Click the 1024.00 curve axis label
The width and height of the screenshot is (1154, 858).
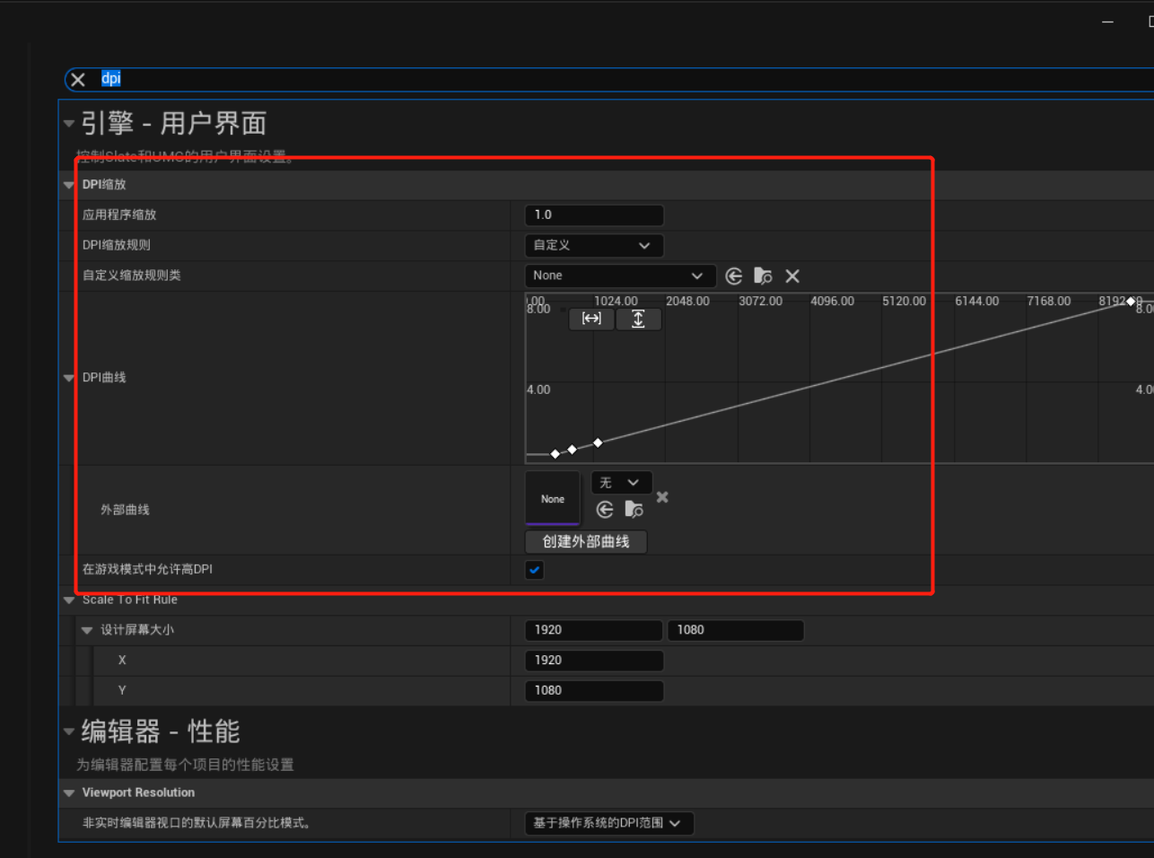pos(616,302)
